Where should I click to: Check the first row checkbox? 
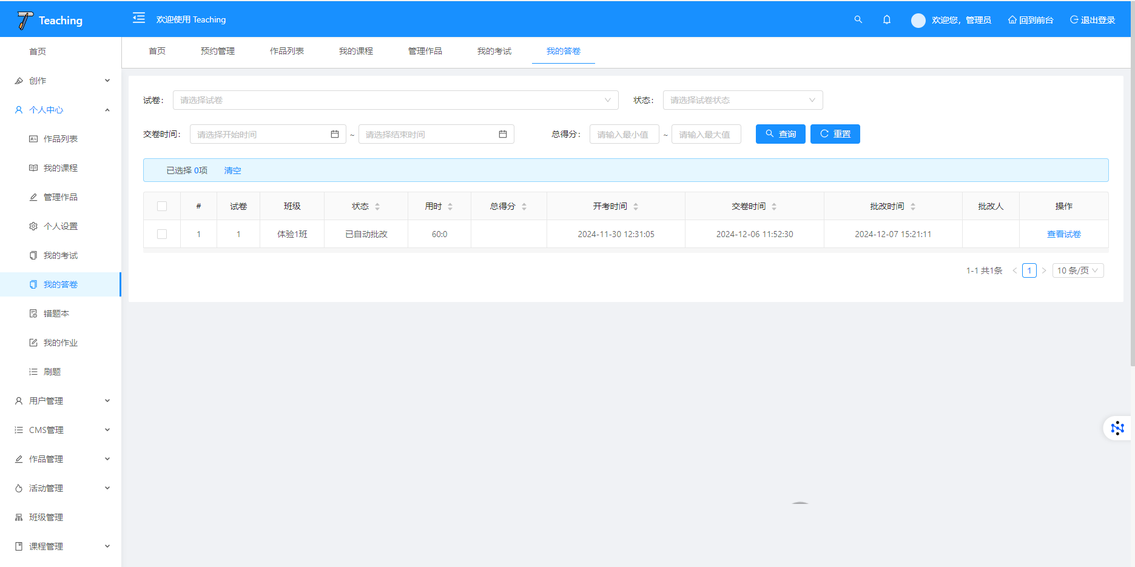click(x=162, y=234)
